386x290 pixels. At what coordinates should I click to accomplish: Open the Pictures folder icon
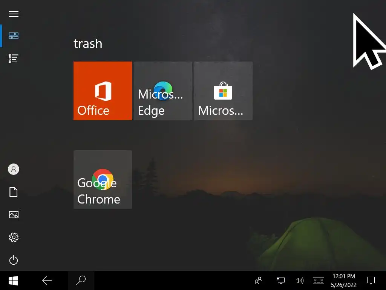point(14,214)
